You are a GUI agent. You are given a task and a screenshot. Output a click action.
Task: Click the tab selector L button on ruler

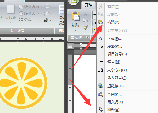click(70, 46)
